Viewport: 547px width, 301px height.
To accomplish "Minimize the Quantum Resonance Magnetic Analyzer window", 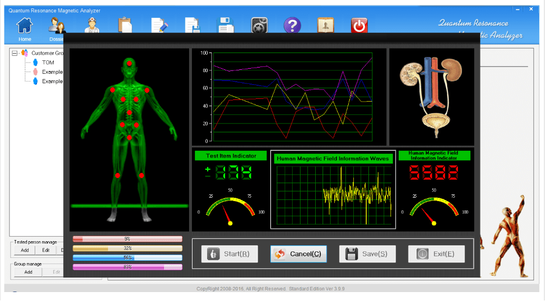I will coord(518,9).
